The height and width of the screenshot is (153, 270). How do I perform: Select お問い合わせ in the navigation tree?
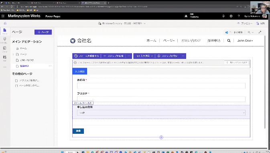click(x=27, y=60)
